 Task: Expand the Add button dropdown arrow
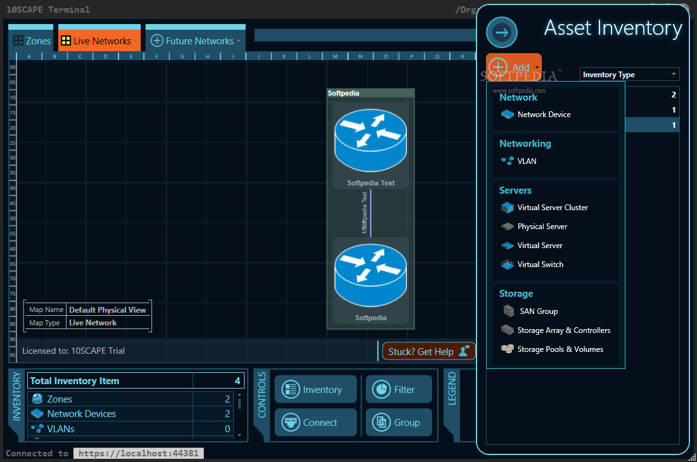click(537, 68)
